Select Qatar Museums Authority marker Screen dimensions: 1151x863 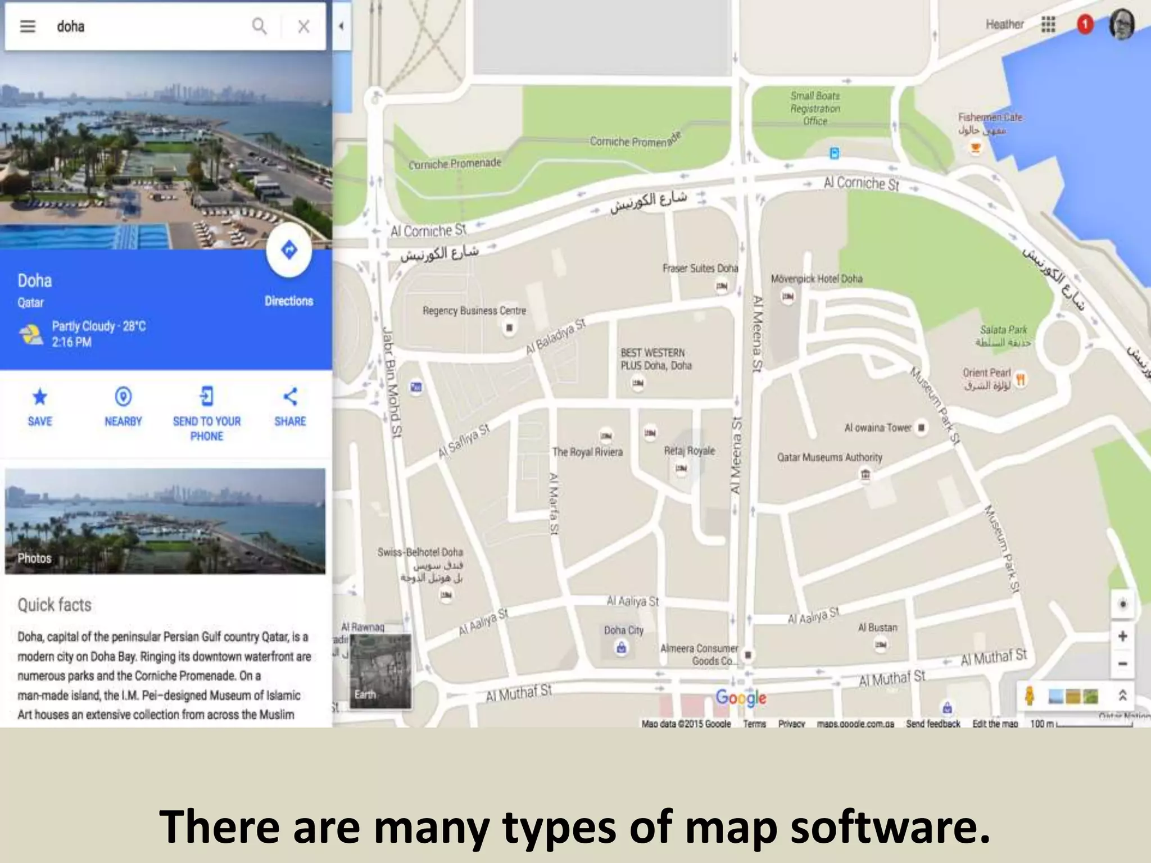point(865,475)
